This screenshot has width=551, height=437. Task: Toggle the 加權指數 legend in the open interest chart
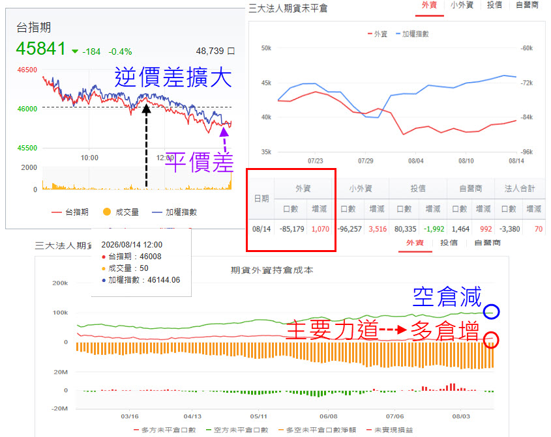click(x=412, y=34)
